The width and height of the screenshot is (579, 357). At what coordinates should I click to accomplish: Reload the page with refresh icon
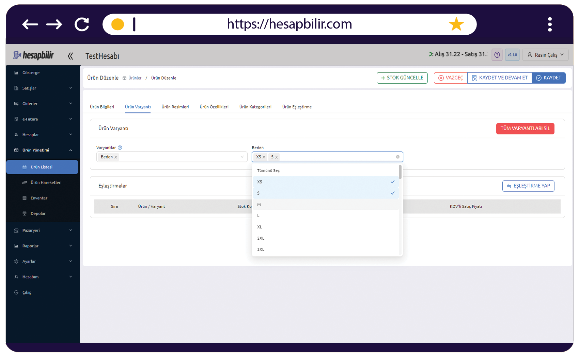[82, 24]
